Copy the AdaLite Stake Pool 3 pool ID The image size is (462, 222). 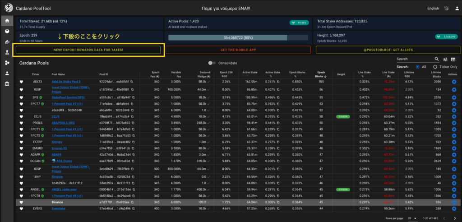132,82
